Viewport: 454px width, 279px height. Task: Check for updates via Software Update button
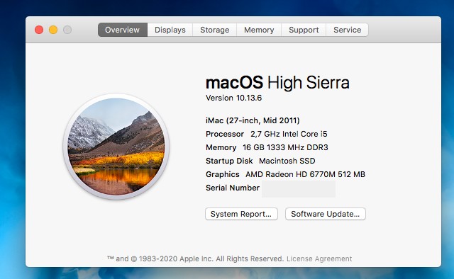point(326,214)
